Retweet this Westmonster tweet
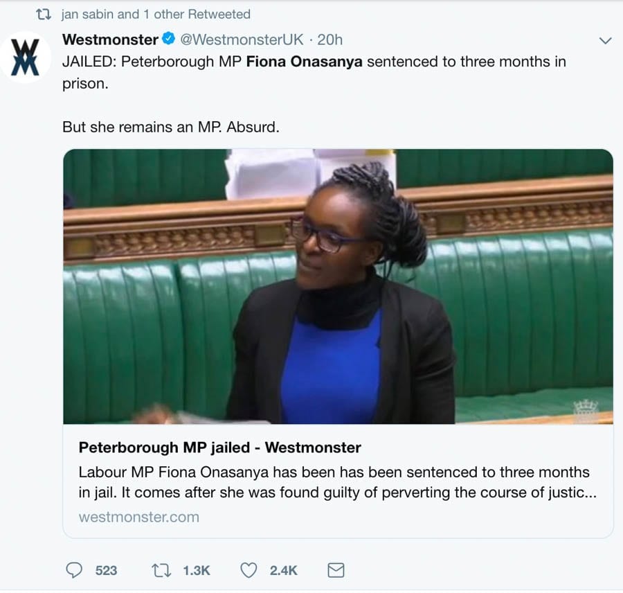 point(162,570)
